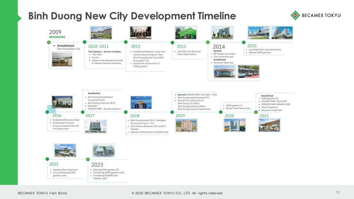Open the 2017 office building photo

pyautogui.click(x=96, y=127)
